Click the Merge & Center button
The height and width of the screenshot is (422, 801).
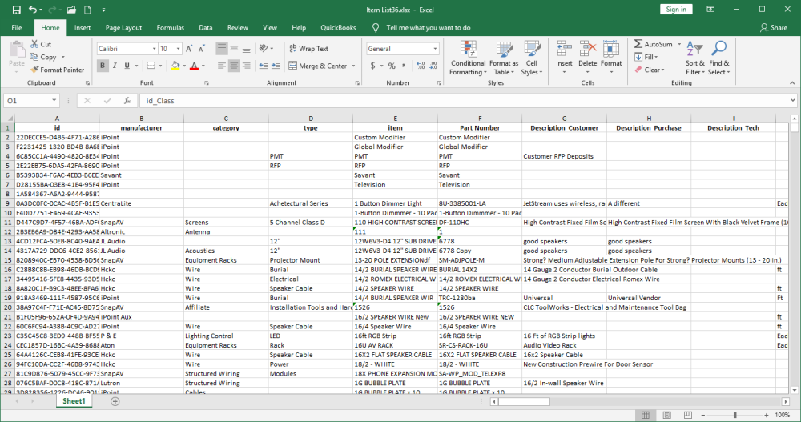[318, 66]
